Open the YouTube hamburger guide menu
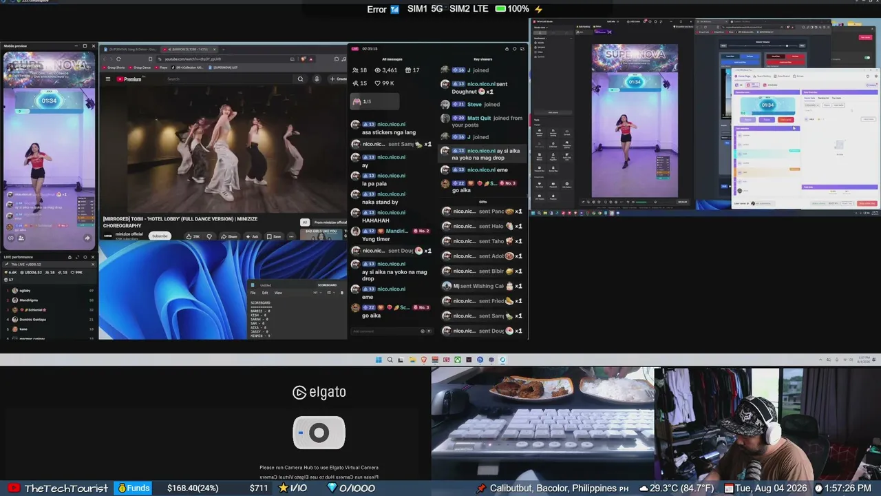881x496 pixels. click(107, 79)
